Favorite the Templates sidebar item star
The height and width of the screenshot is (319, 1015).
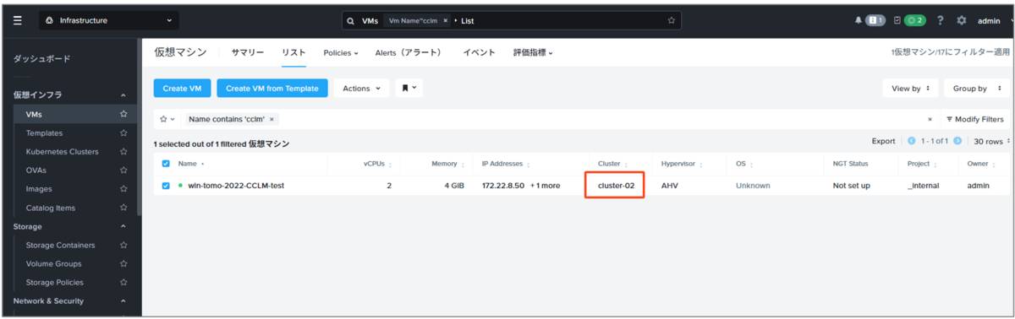pos(123,132)
